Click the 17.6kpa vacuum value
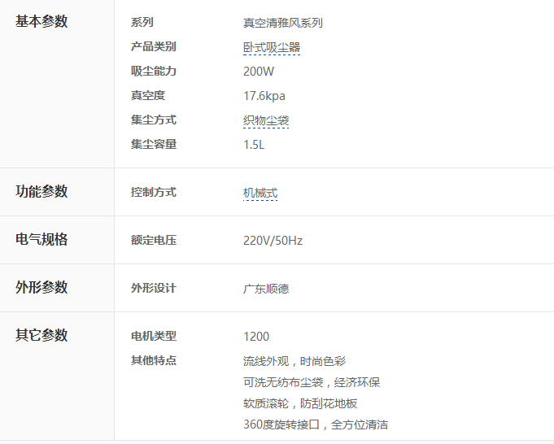The image size is (554, 444). (x=264, y=96)
